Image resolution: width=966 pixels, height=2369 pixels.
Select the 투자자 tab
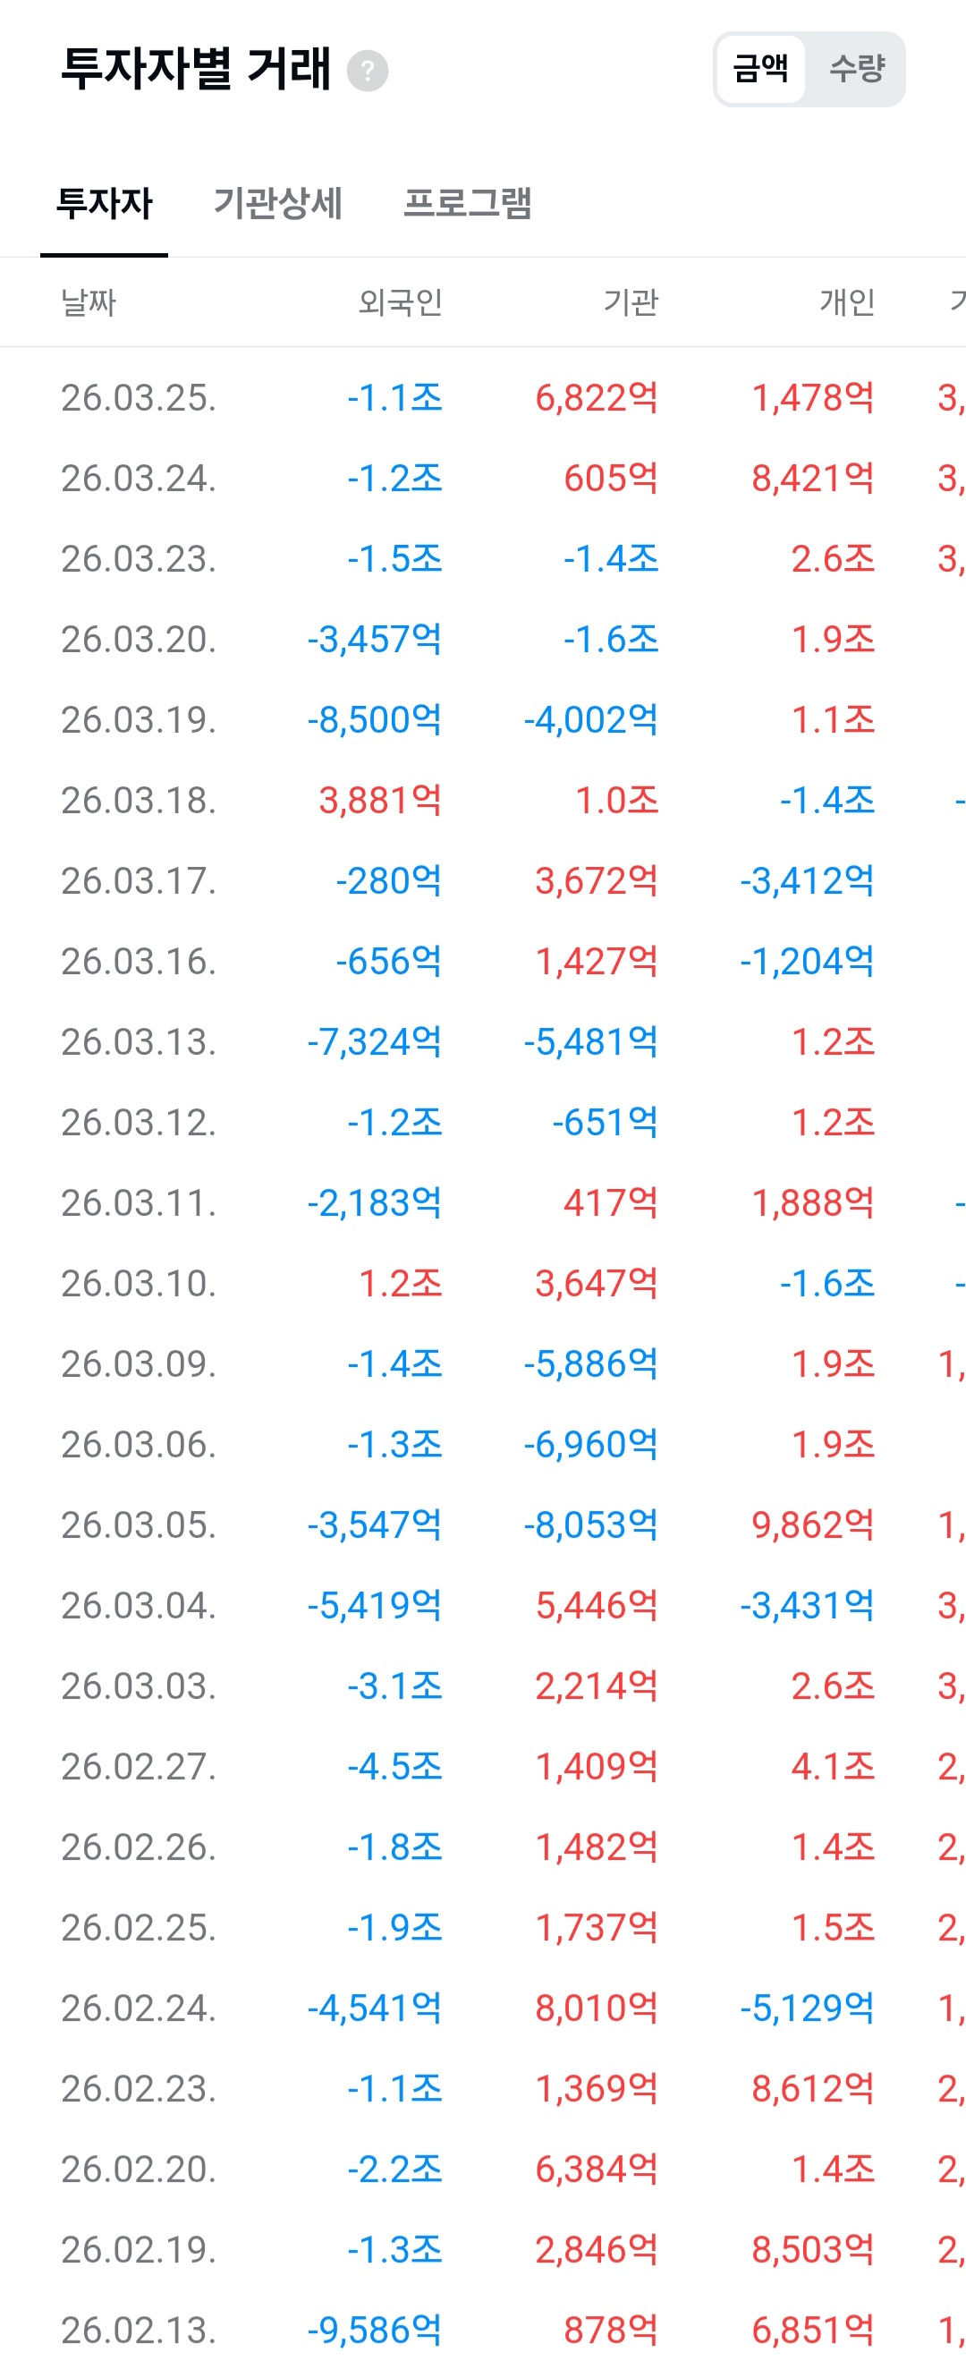pos(104,203)
